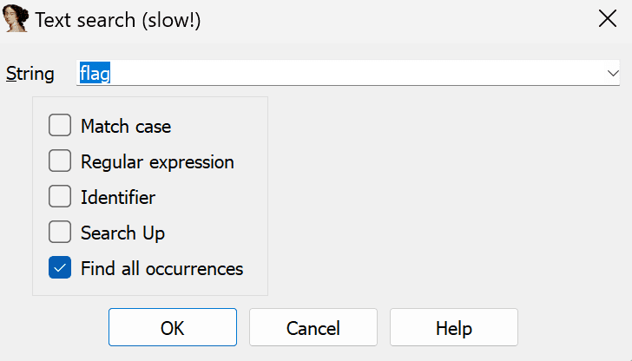Image resolution: width=632 pixels, height=361 pixels.
Task: Confirm the search with OK
Action: pyautogui.click(x=173, y=327)
